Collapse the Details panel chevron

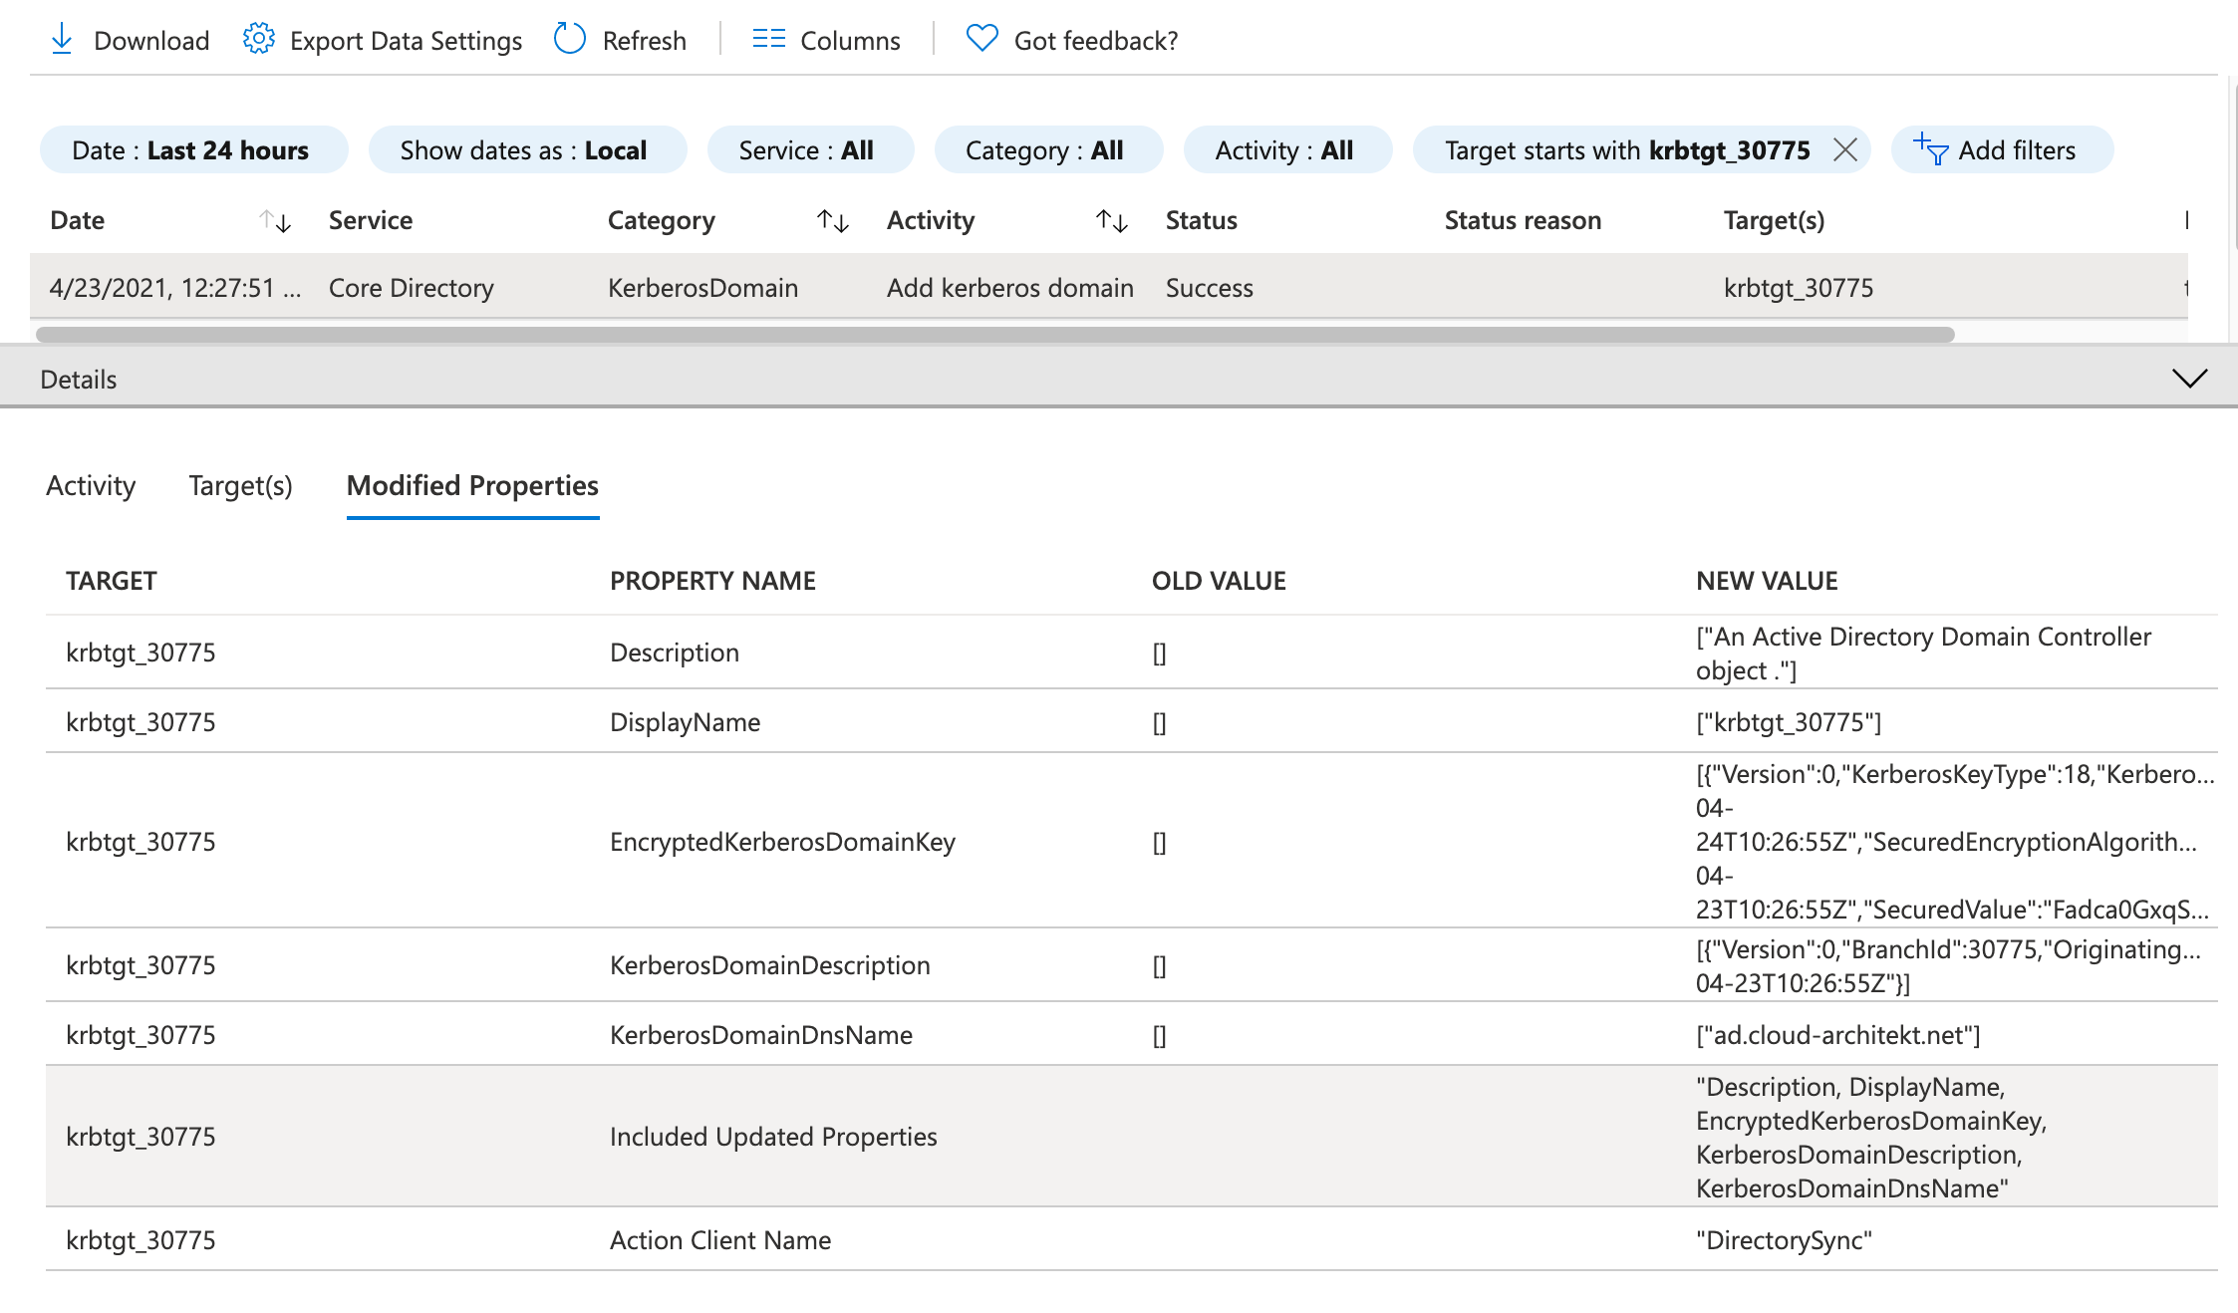(x=2190, y=379)
